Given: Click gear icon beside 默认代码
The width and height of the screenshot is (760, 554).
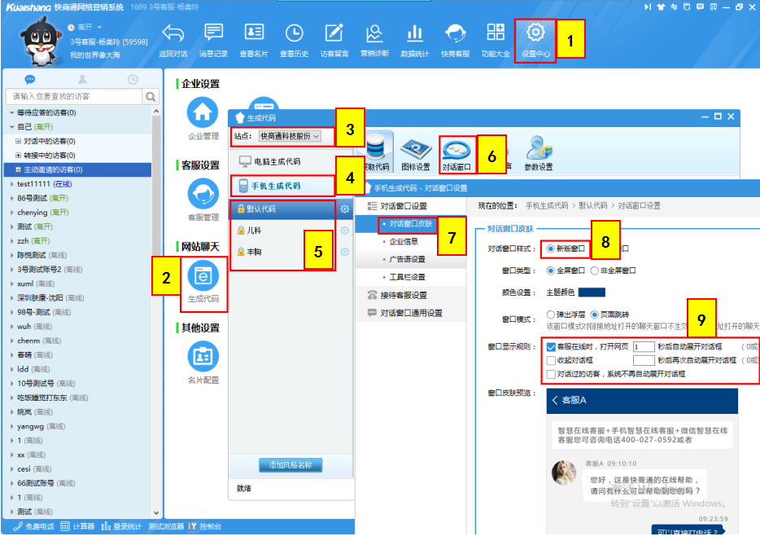Looking at the screenshot, I should point(345,209).
